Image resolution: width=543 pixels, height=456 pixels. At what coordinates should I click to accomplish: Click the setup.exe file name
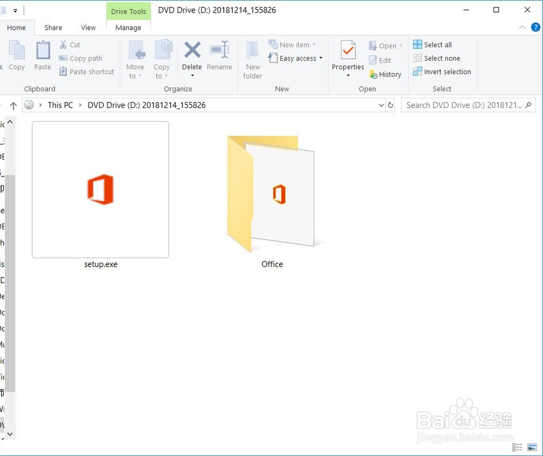pos(101,264)
